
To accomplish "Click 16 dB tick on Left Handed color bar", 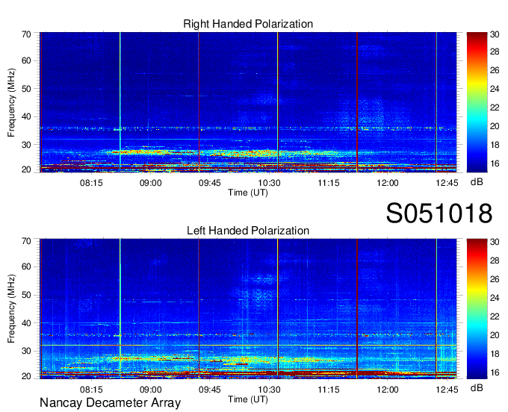I will point(495,372).
